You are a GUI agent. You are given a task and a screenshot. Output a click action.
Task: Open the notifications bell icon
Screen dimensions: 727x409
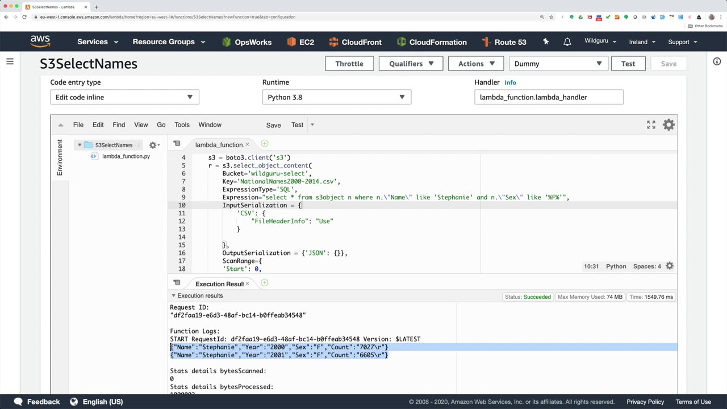click(x=567, y=42)
